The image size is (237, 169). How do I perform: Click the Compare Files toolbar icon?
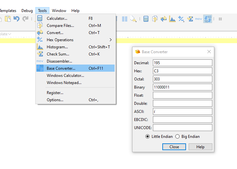coord(155,19)
